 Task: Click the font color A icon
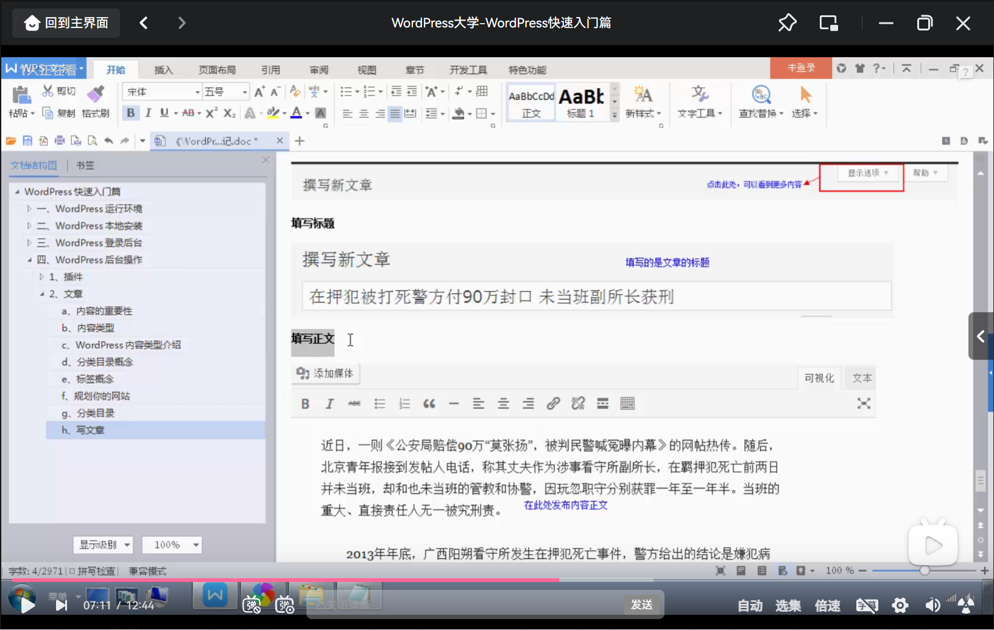(x=296, y=113)
